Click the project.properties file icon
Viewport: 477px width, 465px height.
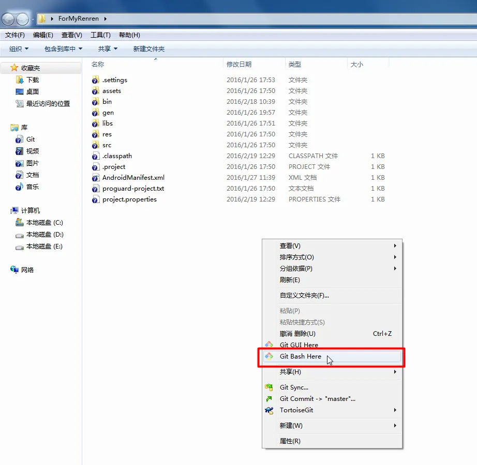pyautogui.click(x=96, y=199)
